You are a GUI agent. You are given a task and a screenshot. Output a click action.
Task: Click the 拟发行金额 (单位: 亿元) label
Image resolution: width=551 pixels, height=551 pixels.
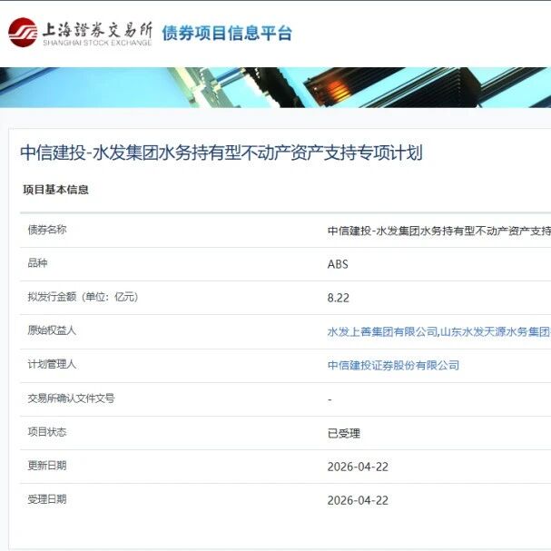tap(83, 297)
